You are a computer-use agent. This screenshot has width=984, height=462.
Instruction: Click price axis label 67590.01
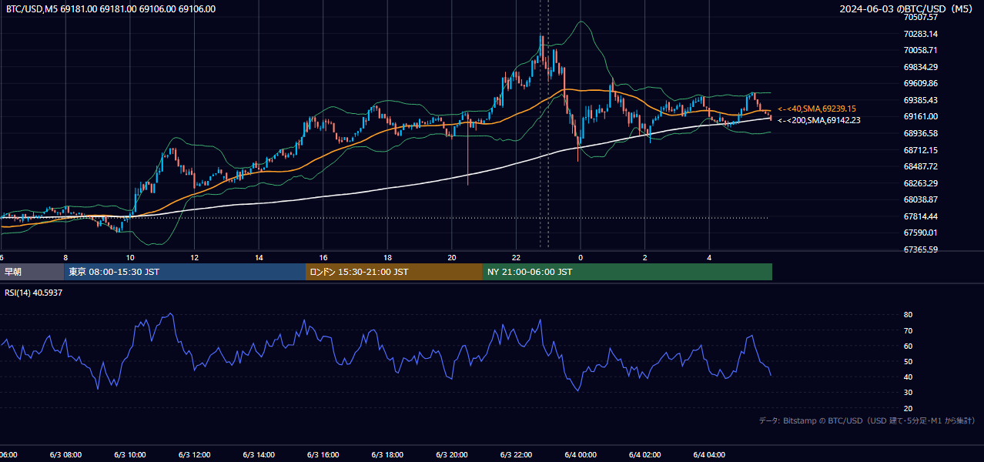(921, 233)
